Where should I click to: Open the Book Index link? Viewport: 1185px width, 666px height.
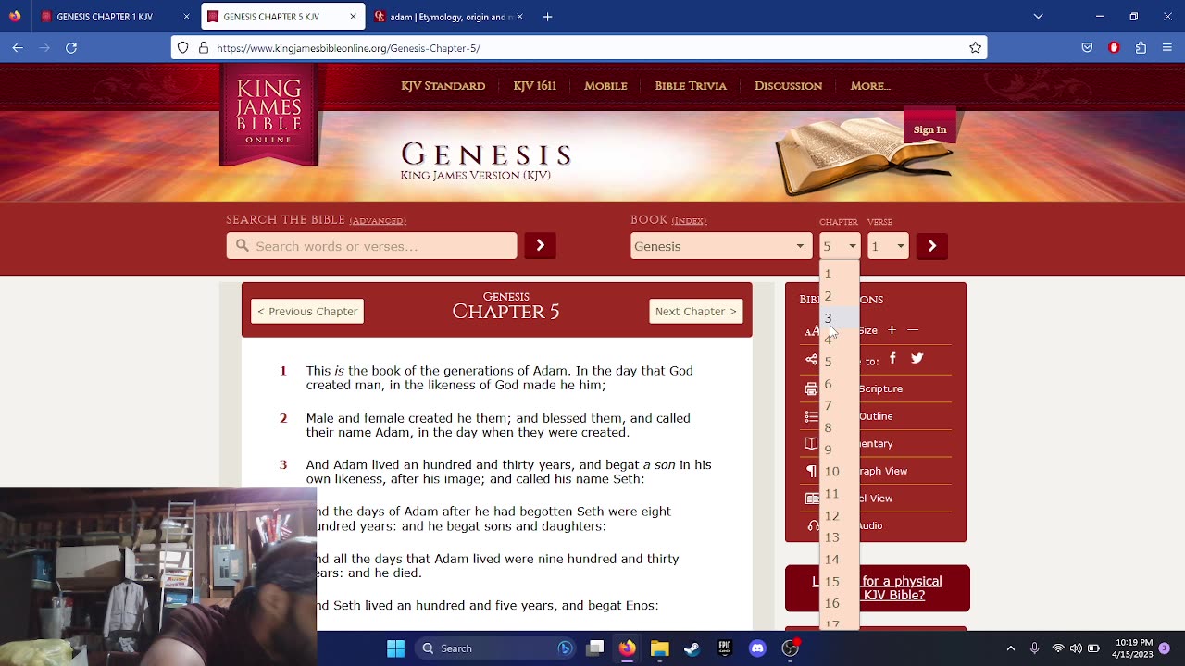(689, 221)
